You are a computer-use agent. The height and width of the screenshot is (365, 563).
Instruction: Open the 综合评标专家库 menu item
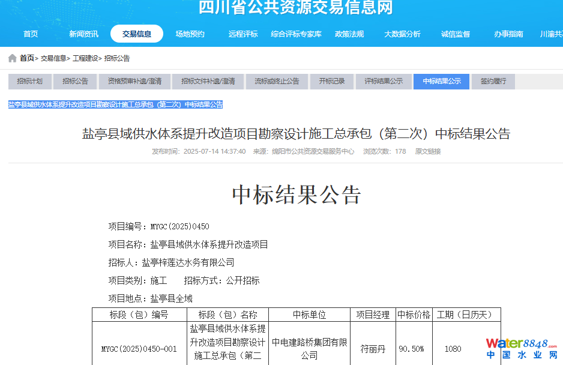tap(296, 34)
